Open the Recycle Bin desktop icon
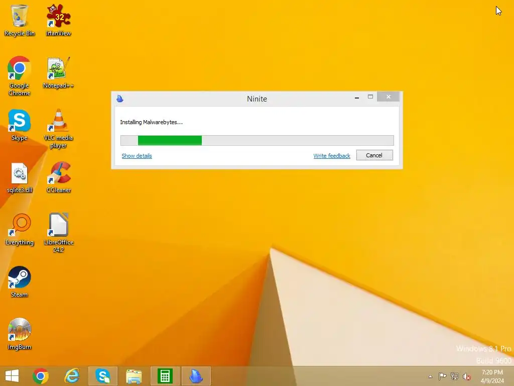The image size is (514, 386). pos(20,20)
